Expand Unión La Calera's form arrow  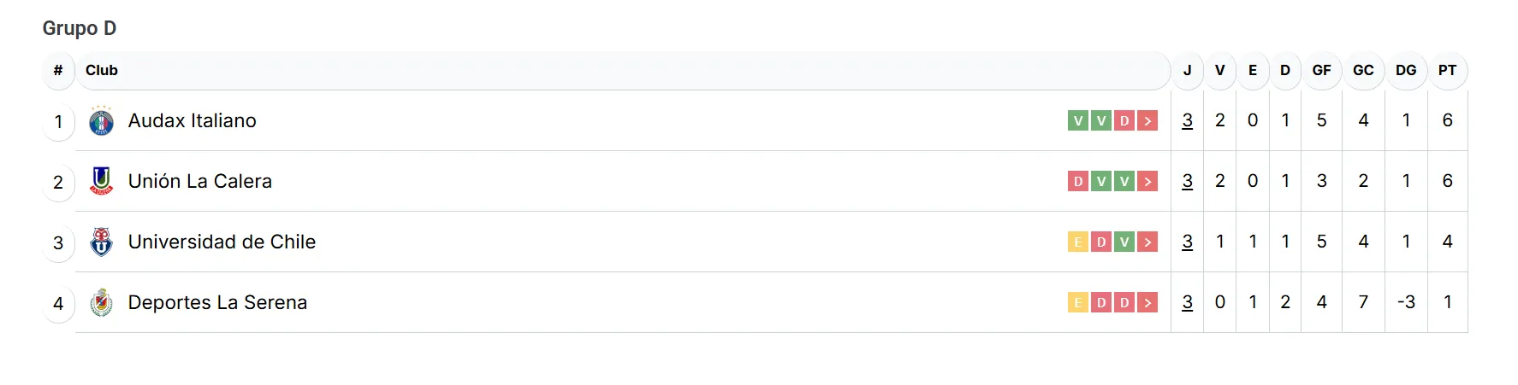[x=1147, y=181]
